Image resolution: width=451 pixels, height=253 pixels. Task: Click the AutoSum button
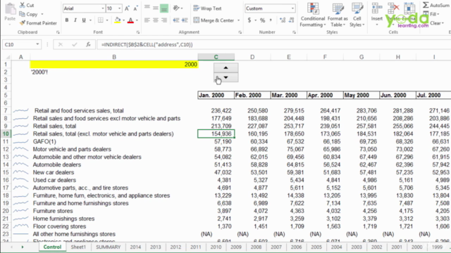pyautogui.click(x=435, y=5)
